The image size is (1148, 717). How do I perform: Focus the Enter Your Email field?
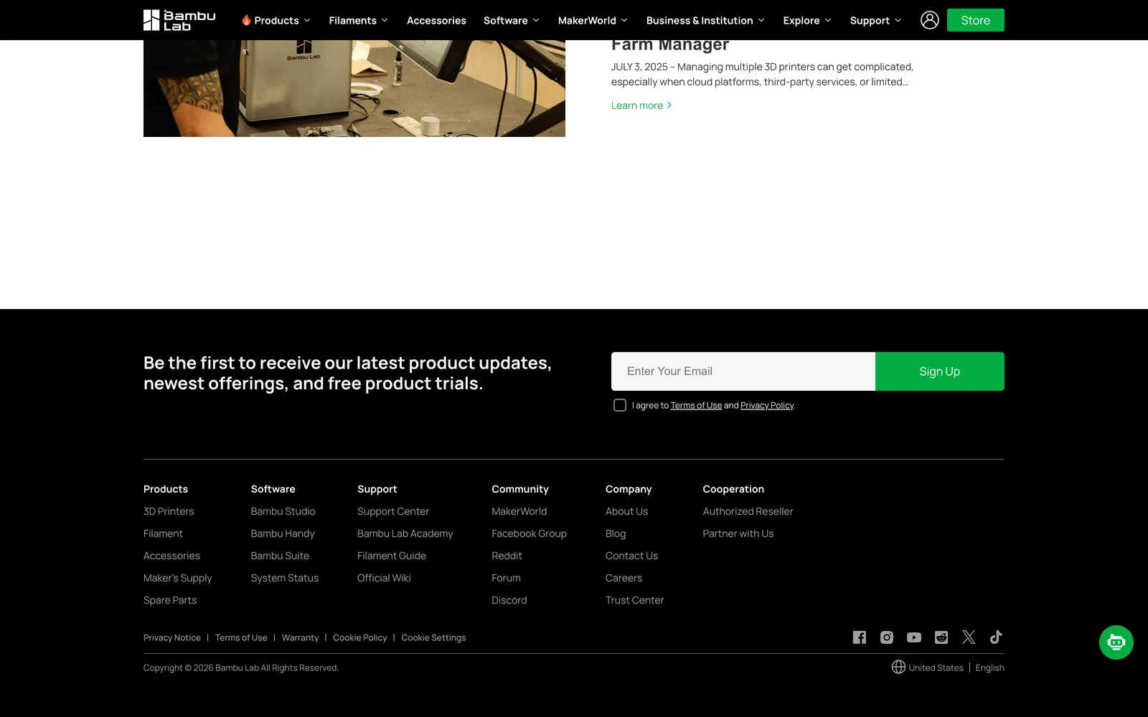[743, 371]
